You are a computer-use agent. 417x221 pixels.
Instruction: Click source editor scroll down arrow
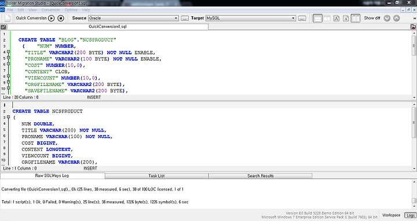414,98
